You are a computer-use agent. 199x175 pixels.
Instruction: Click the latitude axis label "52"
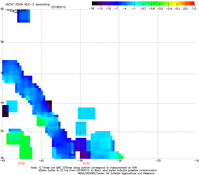[2, 131]
